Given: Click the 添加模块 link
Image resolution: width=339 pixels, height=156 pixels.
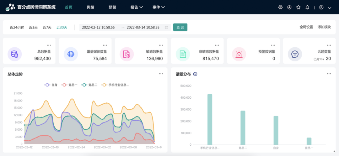Looking at the screenshot, I should pos(324,27).
